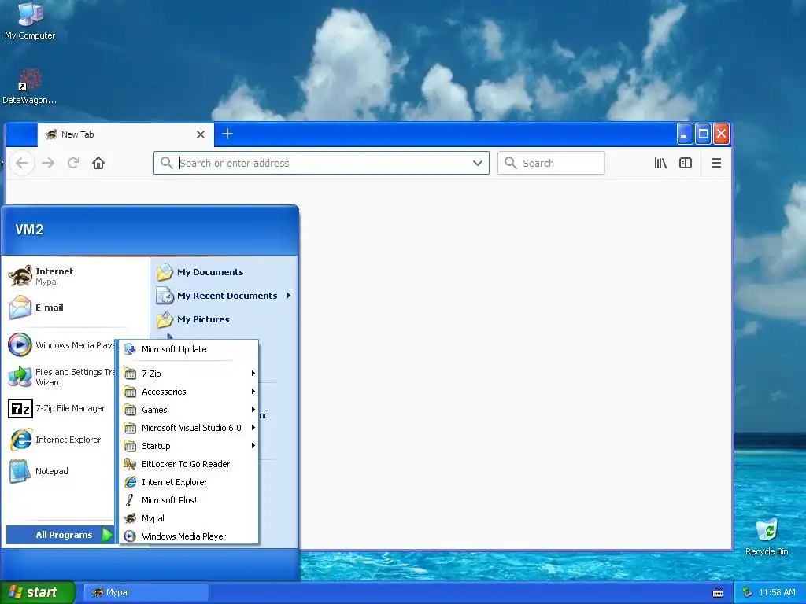This screenshot has width=806, height=604.
Task: Select the DataWagon desktop shortcut
Action: pos(29,87)
